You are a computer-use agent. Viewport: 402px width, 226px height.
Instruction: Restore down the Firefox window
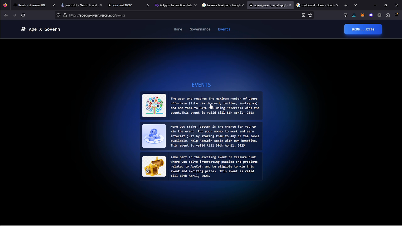tap(386, 5)
